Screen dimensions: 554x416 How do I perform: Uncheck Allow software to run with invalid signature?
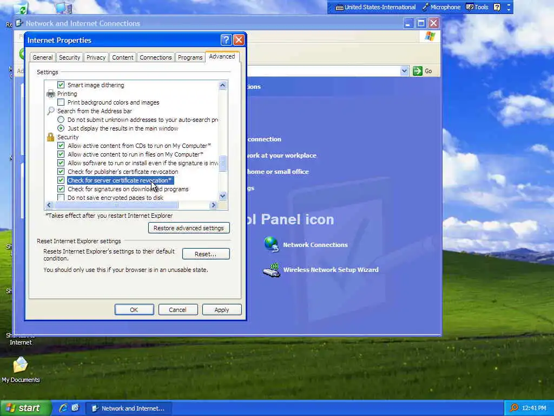[x=61, y=162]
